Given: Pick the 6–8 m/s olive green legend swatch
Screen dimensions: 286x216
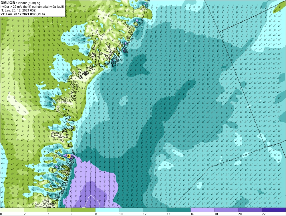Looking at the screenshot, I should point(83,210).
